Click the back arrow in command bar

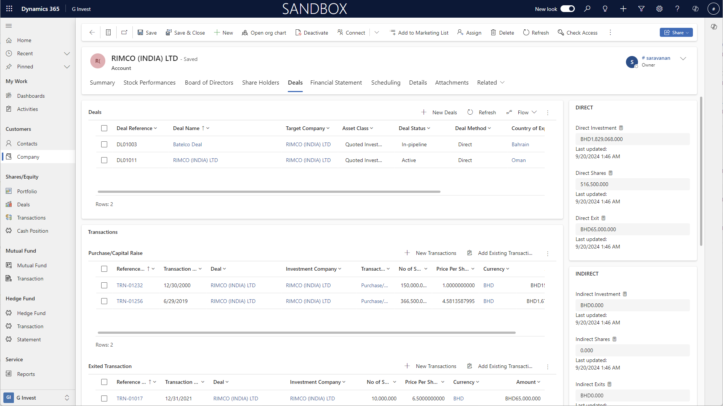click(x=92, y=33)
